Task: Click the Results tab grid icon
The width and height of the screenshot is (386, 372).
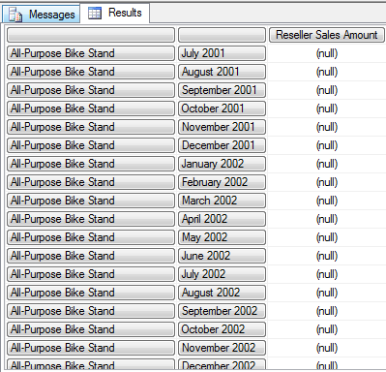Action: coord(95,13)
